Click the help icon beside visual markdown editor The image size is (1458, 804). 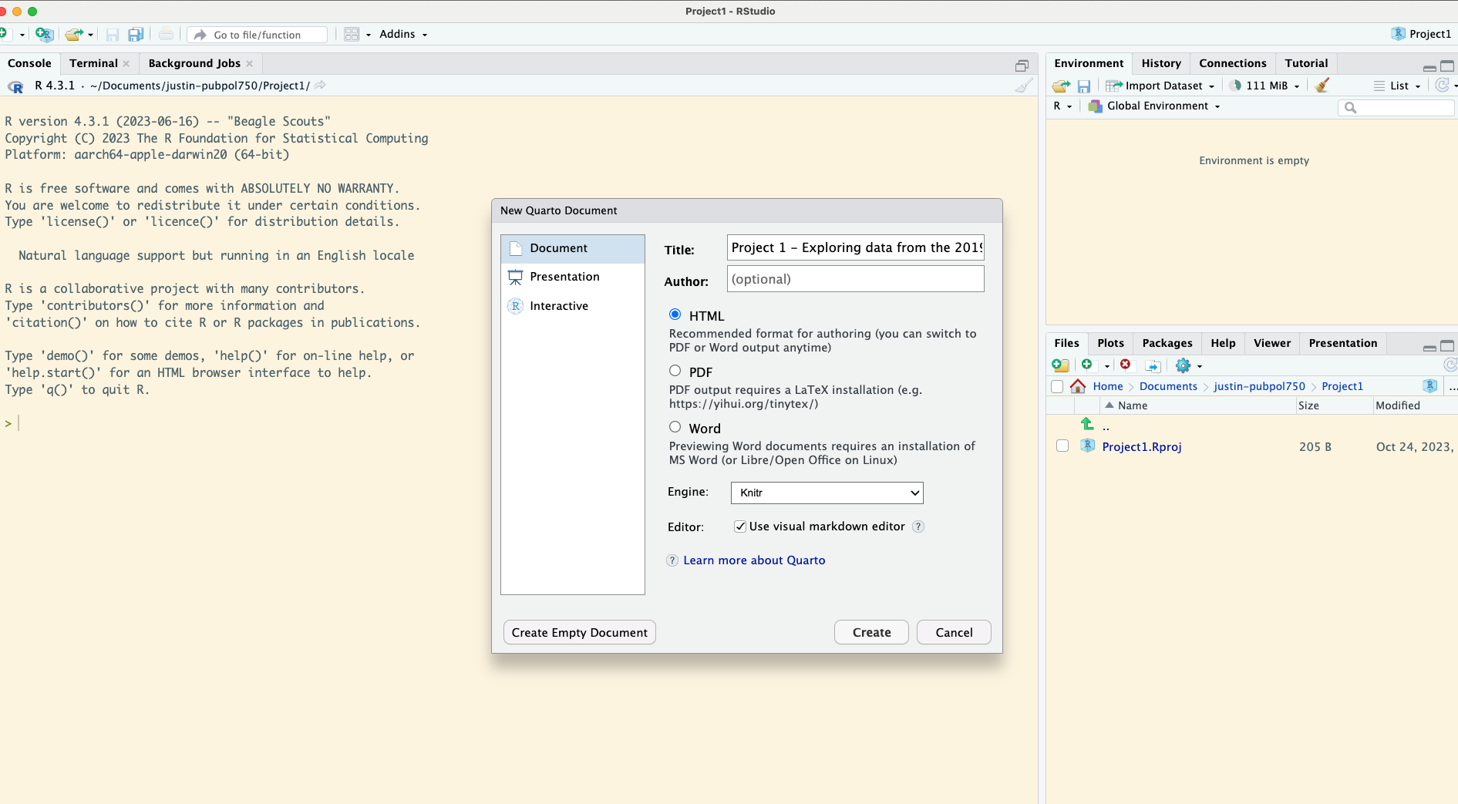(918, 526)
